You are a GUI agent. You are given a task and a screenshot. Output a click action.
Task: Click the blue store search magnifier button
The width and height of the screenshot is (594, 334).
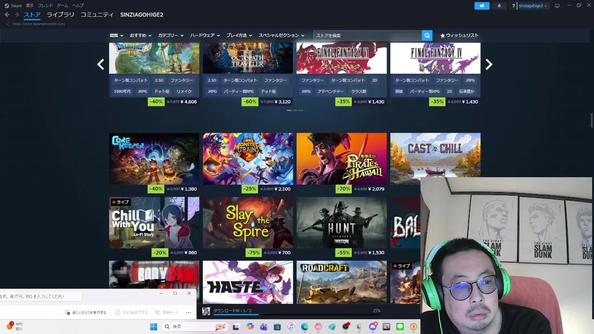(x=427, y=35)
